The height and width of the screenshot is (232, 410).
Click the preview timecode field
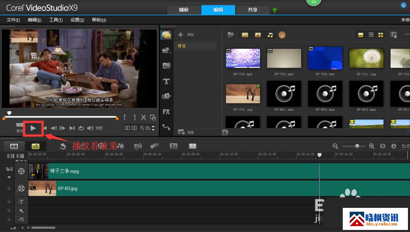137,128
